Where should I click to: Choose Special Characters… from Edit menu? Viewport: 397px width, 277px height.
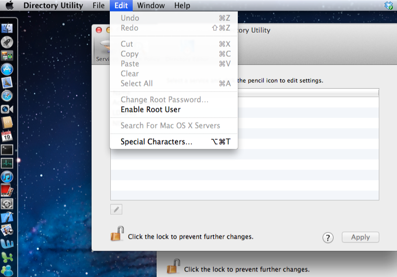point(174,142)
